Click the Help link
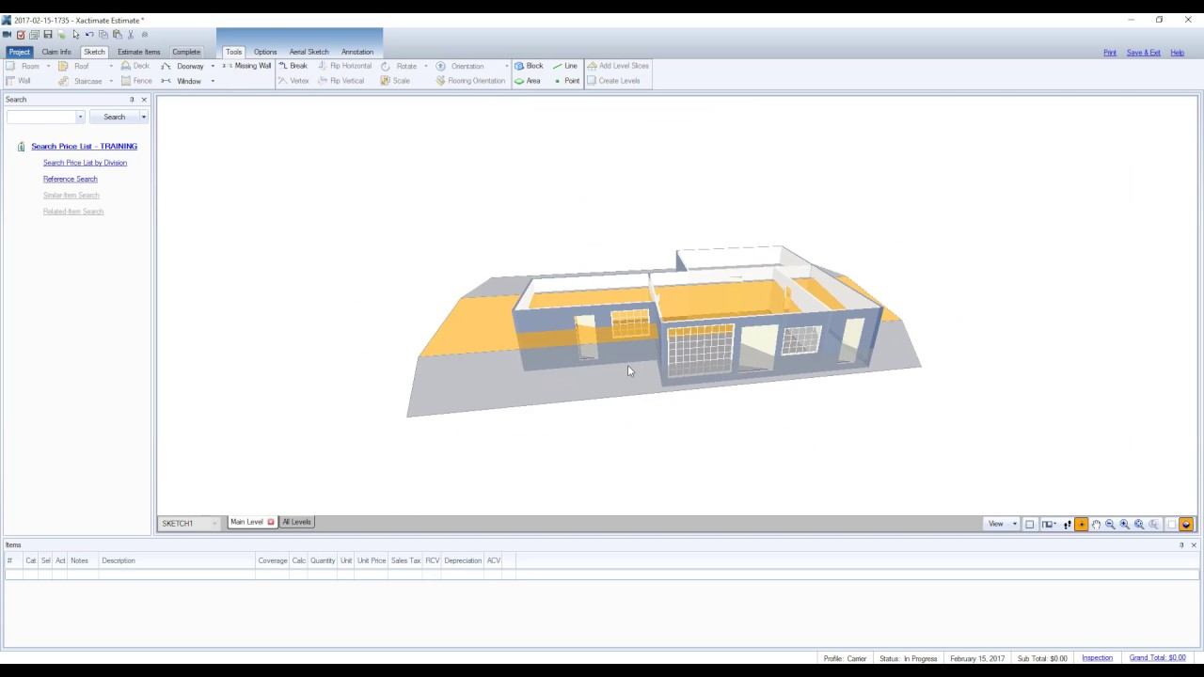The height and width of the screenshot is (677, 1204). click(1178, 53)
